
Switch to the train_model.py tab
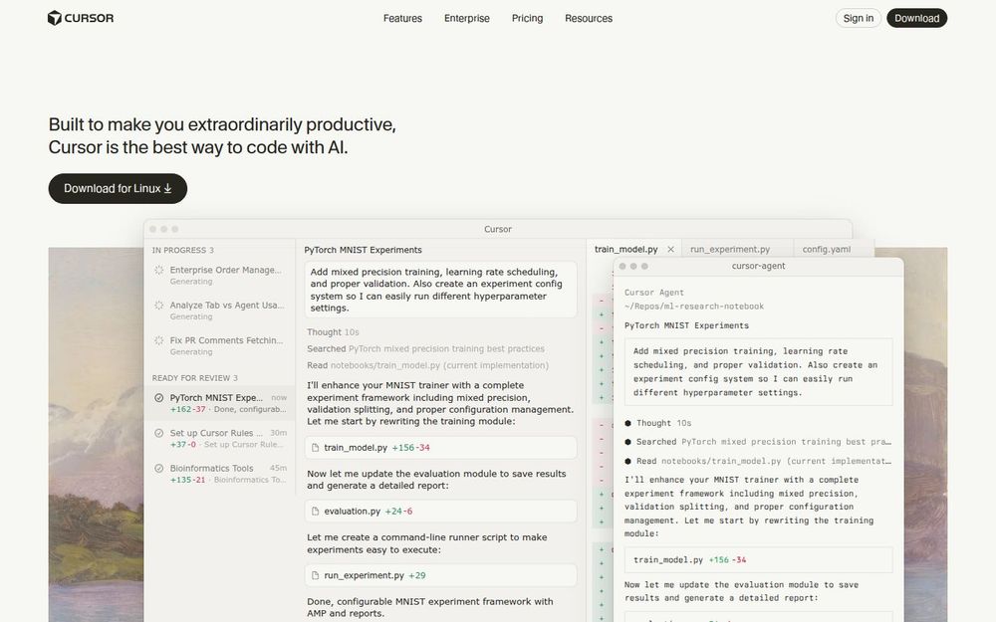pos(625,250)
